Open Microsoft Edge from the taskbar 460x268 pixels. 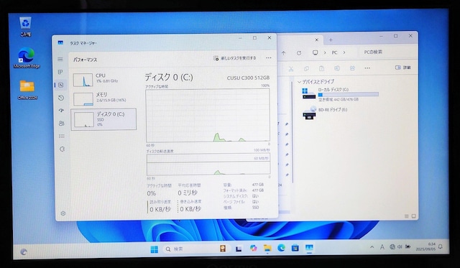coord(281,248)
